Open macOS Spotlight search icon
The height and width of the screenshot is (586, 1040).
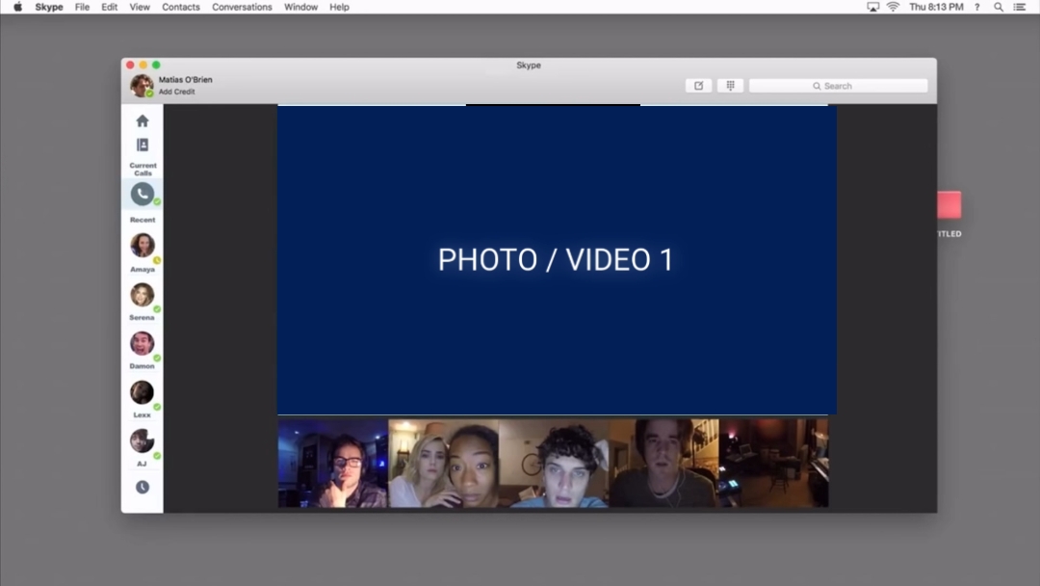(x=999, y=7)
